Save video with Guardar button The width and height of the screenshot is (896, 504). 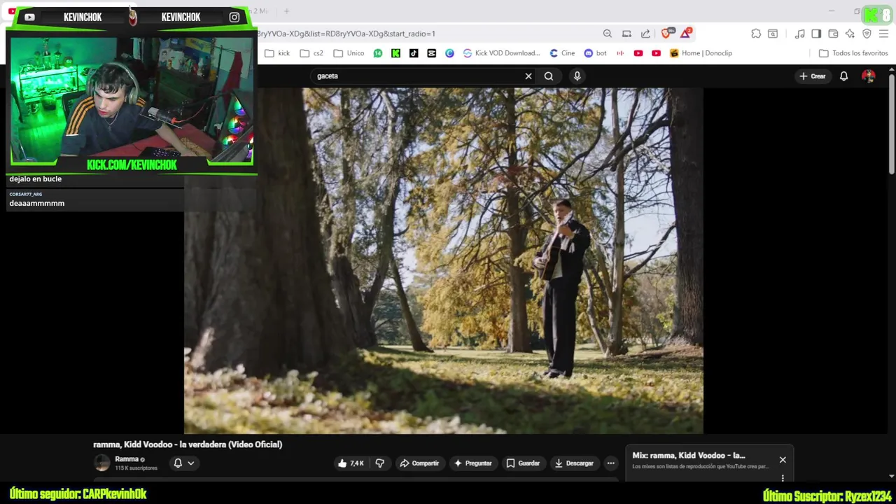tap(523, 463)
